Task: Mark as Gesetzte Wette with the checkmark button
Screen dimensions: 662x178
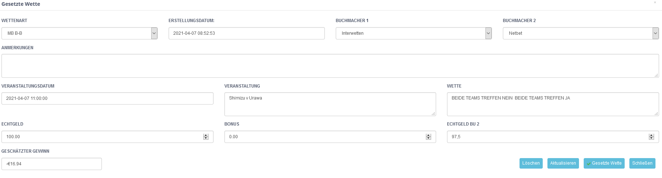Action: (604, 163)
